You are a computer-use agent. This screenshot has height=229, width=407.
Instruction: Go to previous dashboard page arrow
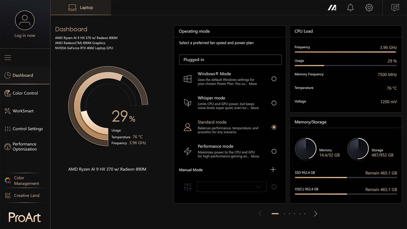click(260, 214)
